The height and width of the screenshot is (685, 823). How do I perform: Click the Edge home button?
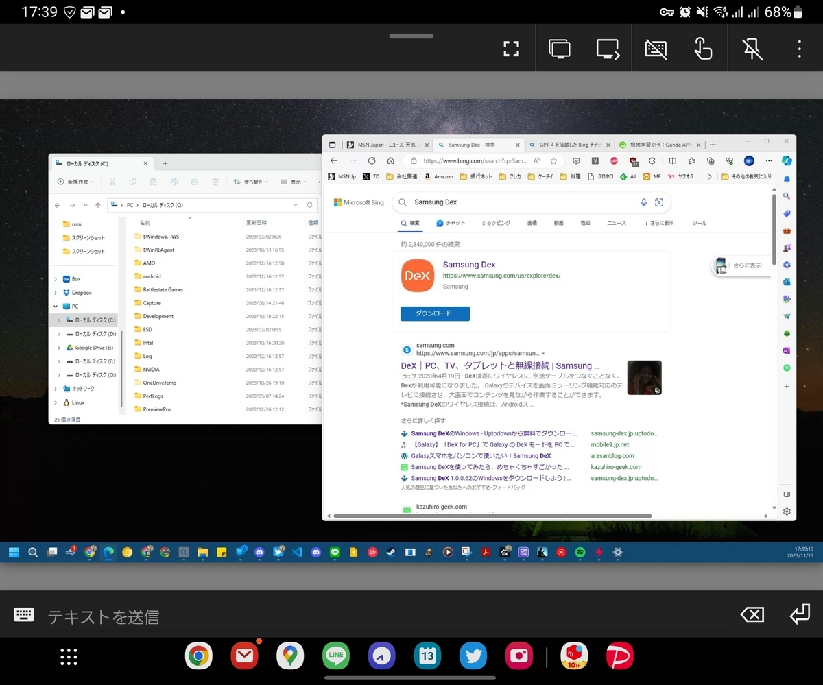coord(390,160)
